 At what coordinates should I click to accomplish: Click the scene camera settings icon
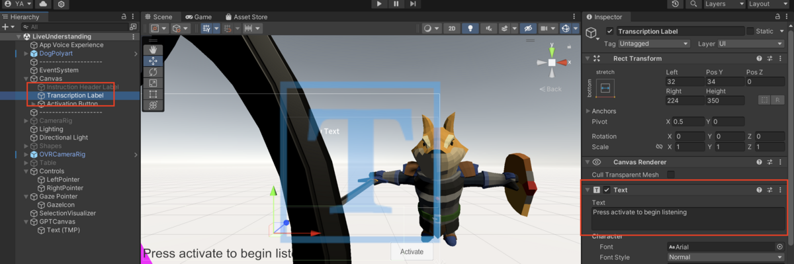tap(544, 28)
